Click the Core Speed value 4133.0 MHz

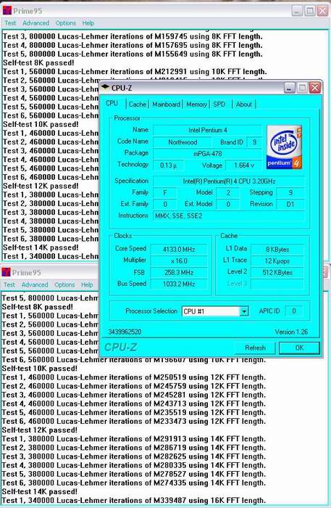(179, 250)
